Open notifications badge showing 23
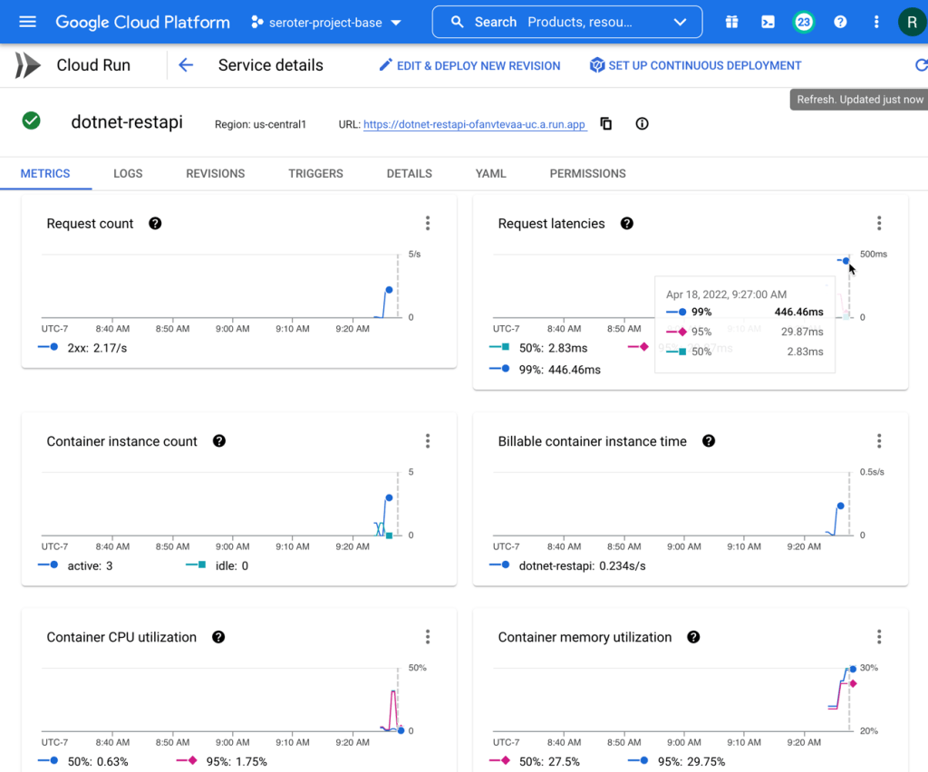Image resolution: width=928 pixels, height=772 pixels. click(x=803, y=22)
